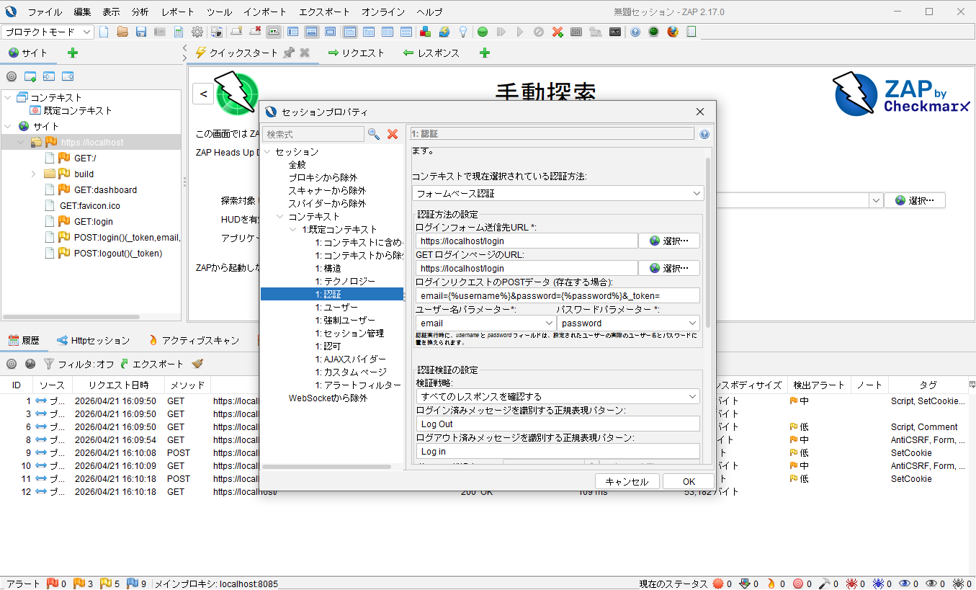Switch to the Httpセッション tab
Viewport: 976px width, 590px height.
click(x=94, y=340)
